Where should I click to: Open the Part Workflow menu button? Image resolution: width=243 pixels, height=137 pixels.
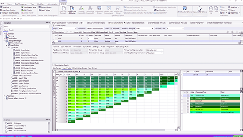(160, 10)
